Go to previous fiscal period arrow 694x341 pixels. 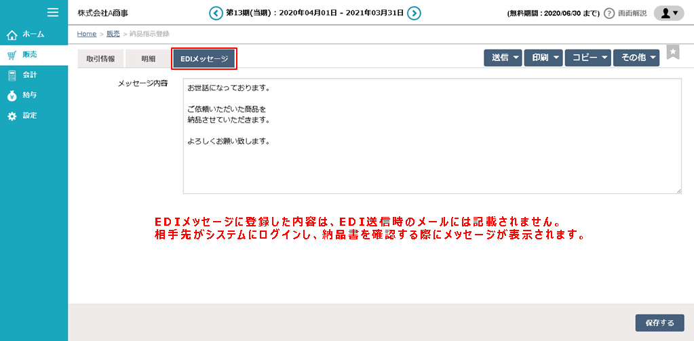(x=216, y=13)
